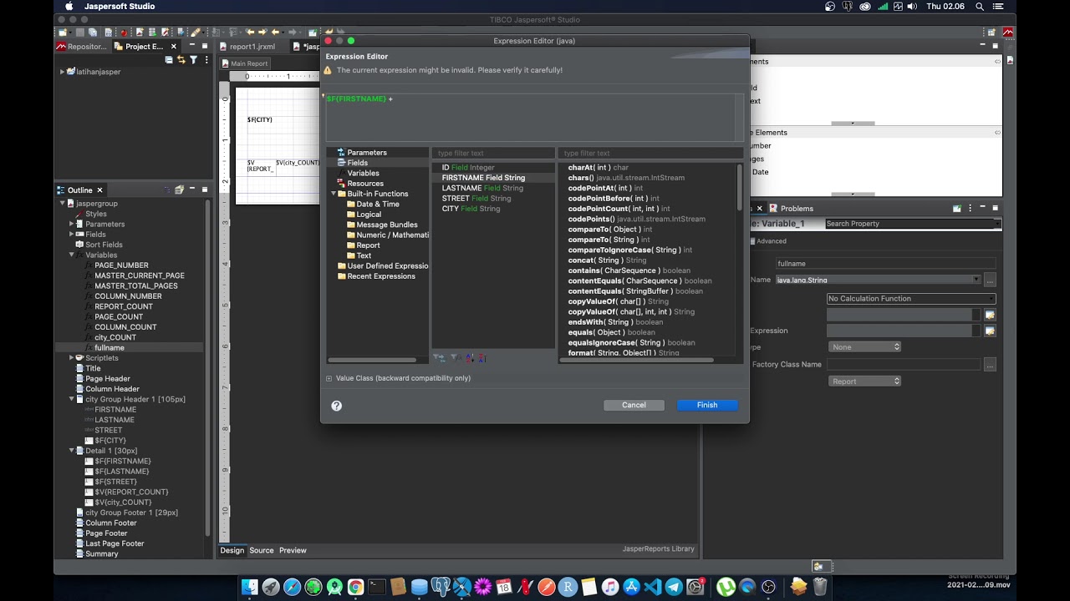1070x601 pixels.
Task: Click the Save toolbar icon
Action: click(79, 33)
